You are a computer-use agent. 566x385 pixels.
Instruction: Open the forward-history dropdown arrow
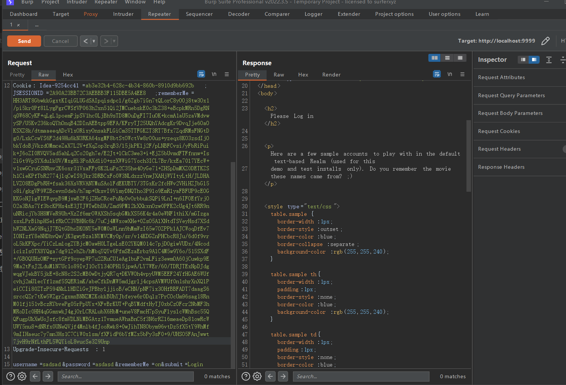114,41
